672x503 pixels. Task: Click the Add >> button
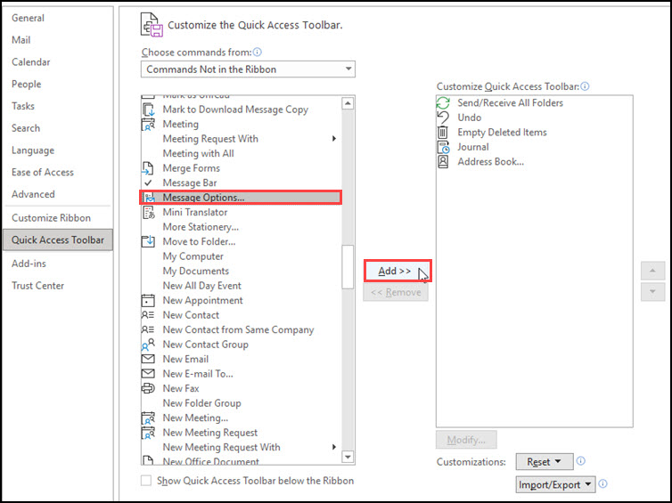396,271
